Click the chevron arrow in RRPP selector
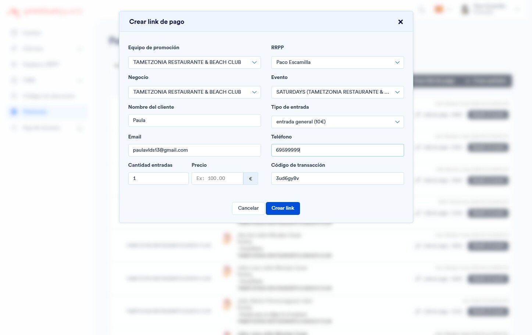The height and width of the screenshot is (335, 532). (x=397, y=62)
